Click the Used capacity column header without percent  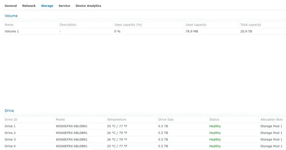click(x=196, y=25)
